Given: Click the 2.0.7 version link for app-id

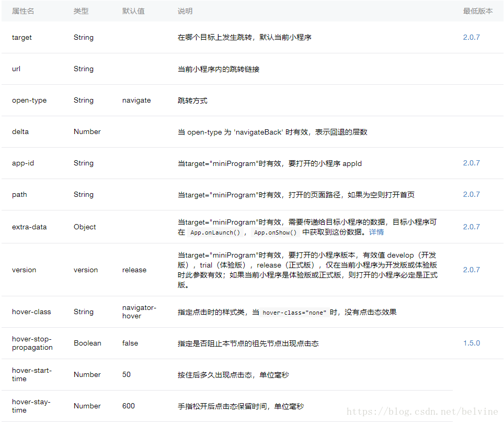Looking at the screenshot, I should pos(471,163).
